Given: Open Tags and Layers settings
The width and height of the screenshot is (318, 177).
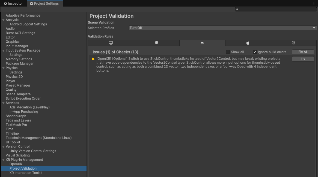Looking at the screenshot, I should coord(18,120).
